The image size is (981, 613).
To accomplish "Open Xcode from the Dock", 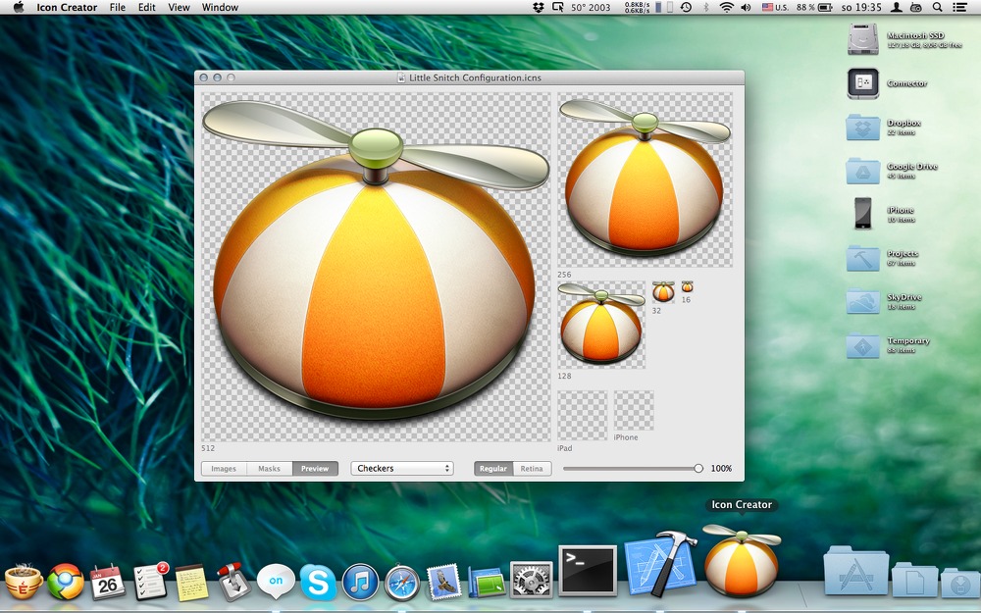I will coord(658,569).
